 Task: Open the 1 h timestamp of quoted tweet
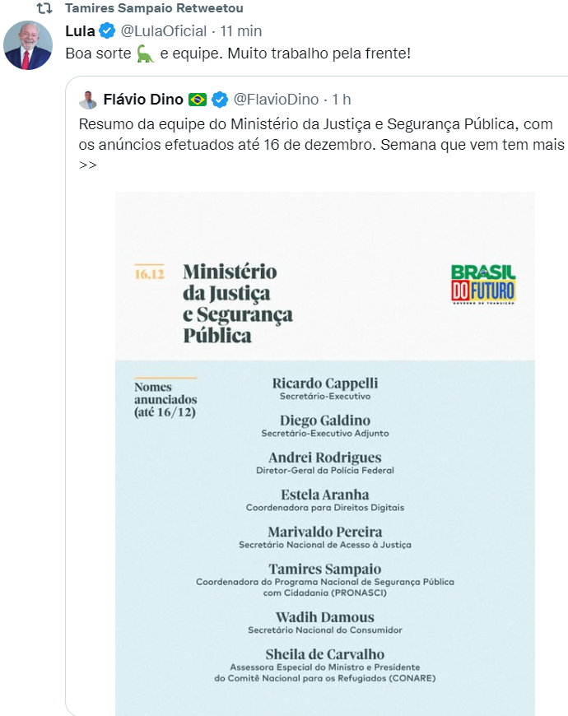tap(342, 100)
